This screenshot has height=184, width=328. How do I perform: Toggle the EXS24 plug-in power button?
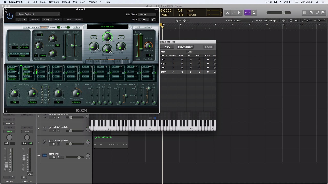click(x=10, y=16)
